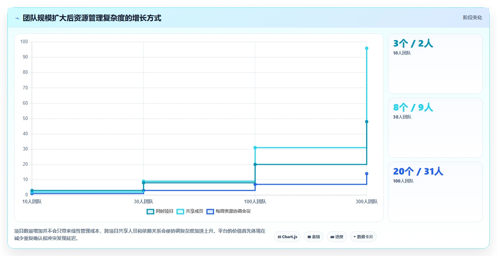Image resolution: width=497 pixels, height=256 pixels.
Task: Click the description paragraph starting 项目数量增加
Action: pyautogui.click(x=140, y=235)
